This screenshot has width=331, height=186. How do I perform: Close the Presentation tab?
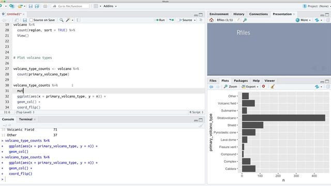[294, 14]
